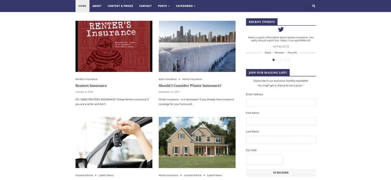
Task: Open the car key photo thumbnail
Action: click(x=114, y=142)
